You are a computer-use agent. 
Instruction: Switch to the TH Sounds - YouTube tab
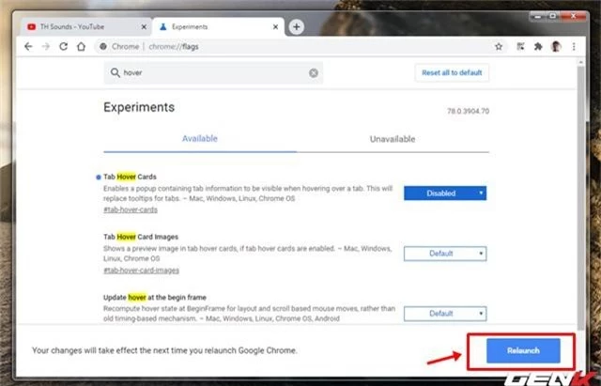point(85,27)
